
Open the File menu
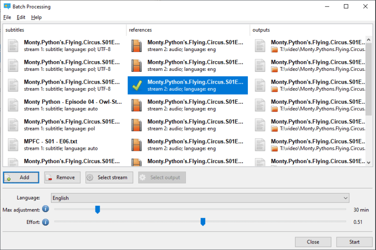[7, 17]
